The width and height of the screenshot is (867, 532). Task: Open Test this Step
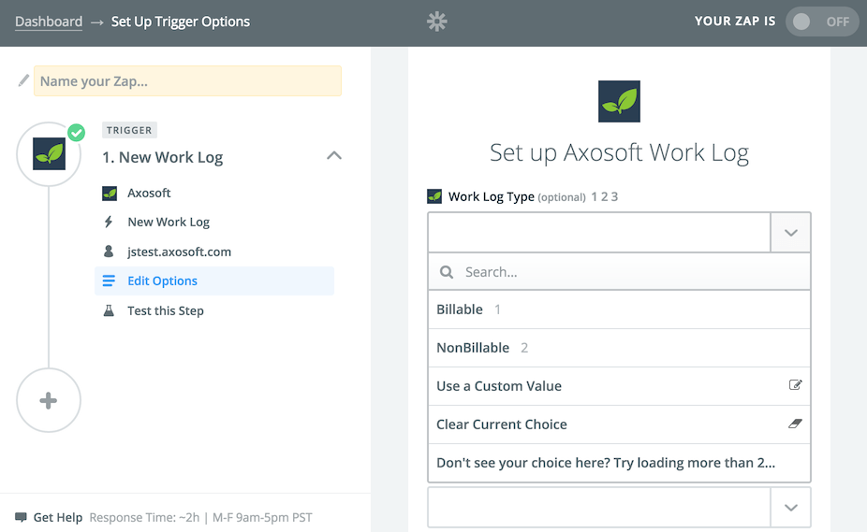pos(166,310)
